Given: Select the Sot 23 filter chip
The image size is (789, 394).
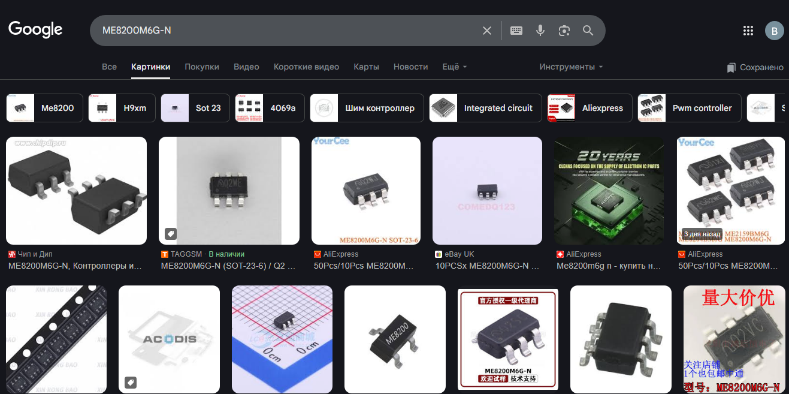Looking at the screenshot, I should pos(195,108).
